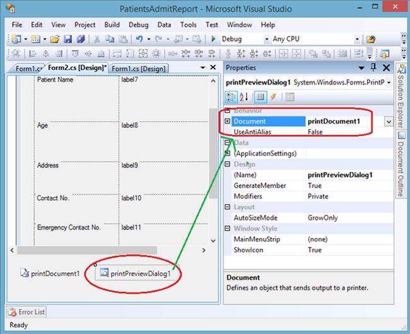Collapse the Behavior category
This screenshot has height=334, width=410.
[x=227, y=111]
